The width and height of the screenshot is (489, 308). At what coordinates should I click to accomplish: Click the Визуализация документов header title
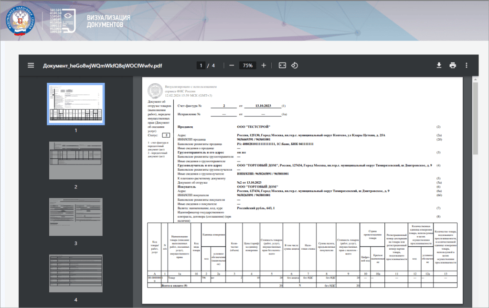[x=108, y=20]
